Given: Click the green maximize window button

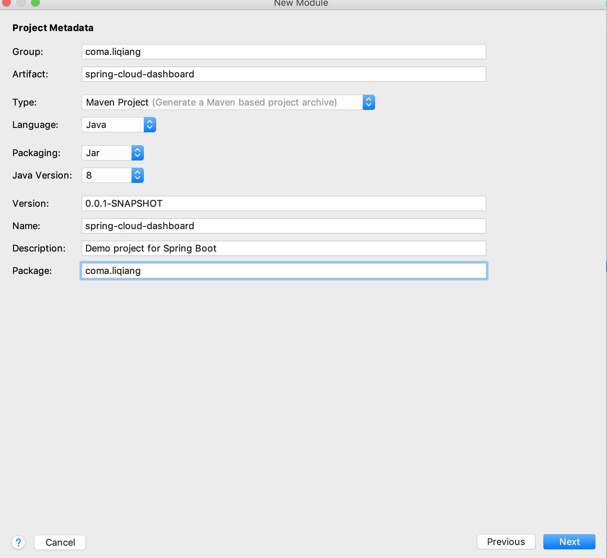Looking at the screenshot, I should coord(35,3).
